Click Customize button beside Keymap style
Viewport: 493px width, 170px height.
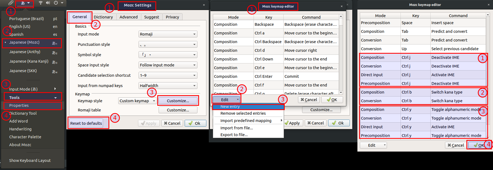pos(178,101)
